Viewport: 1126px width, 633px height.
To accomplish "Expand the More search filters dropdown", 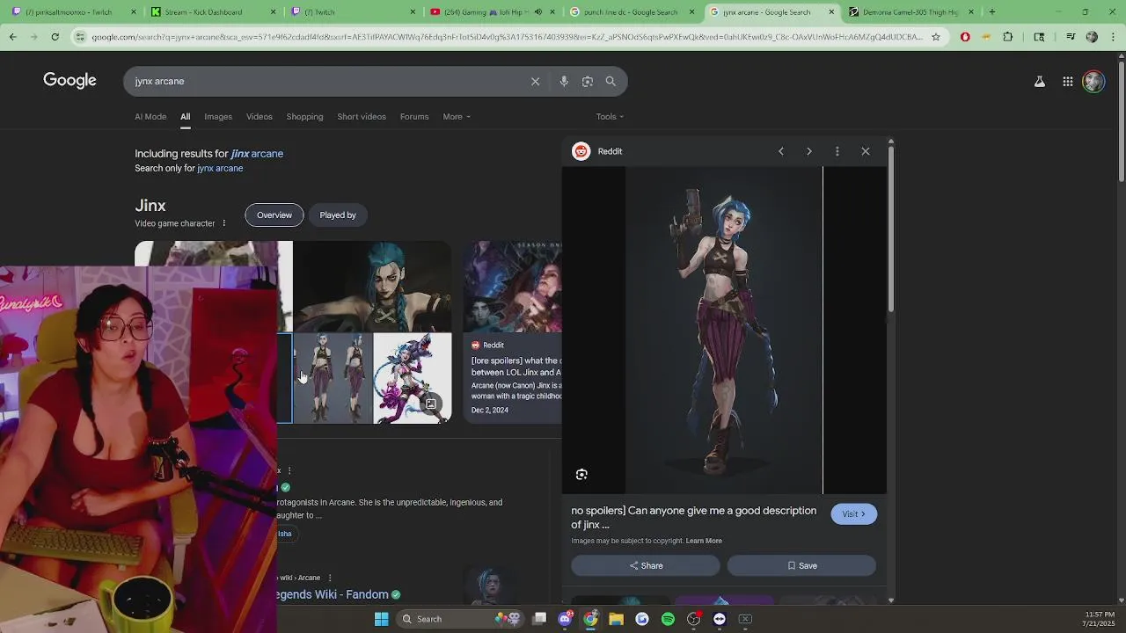I will pos(457,117).
